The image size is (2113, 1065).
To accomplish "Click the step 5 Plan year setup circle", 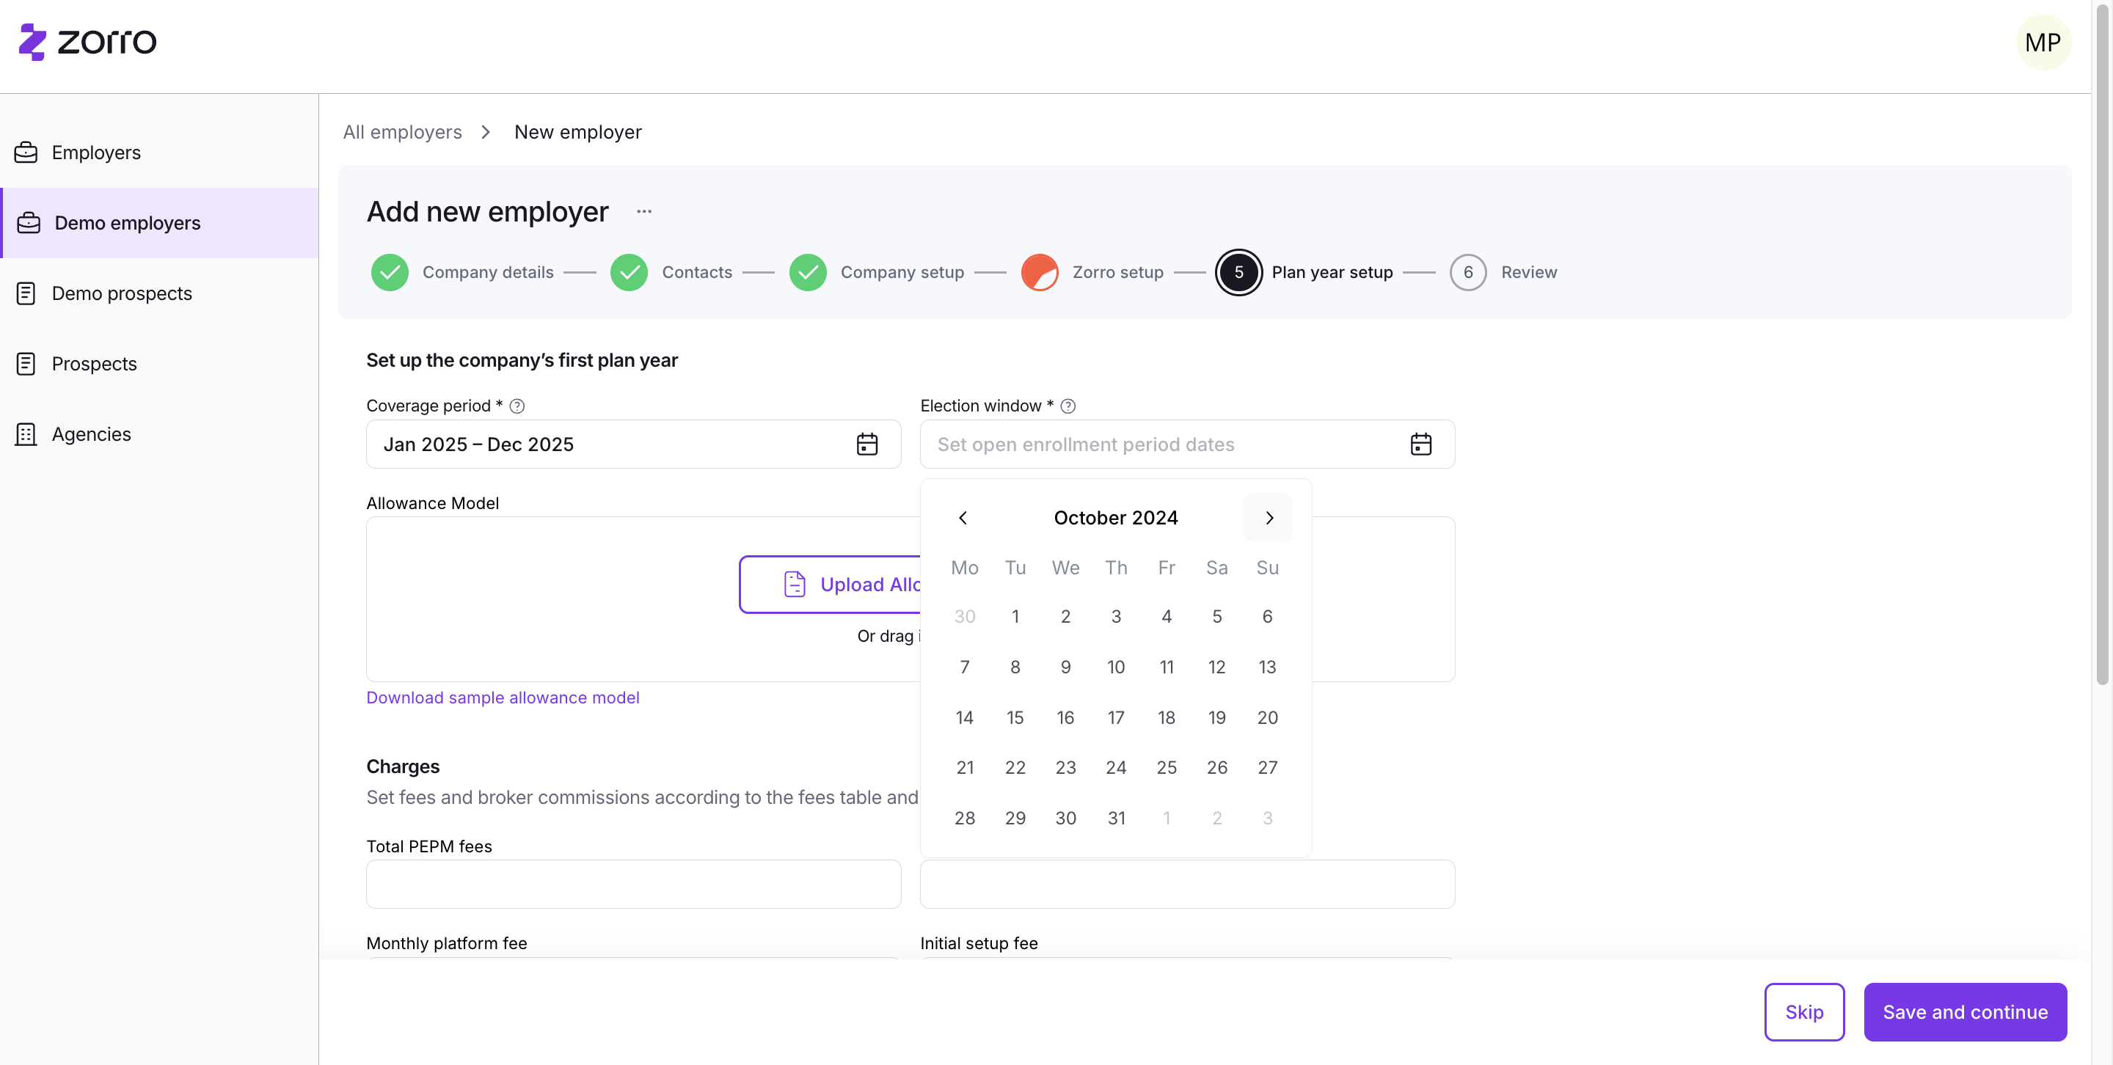I will [x=1238, y=272].
